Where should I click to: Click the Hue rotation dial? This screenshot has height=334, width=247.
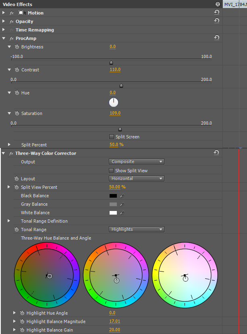pos(114,102)
